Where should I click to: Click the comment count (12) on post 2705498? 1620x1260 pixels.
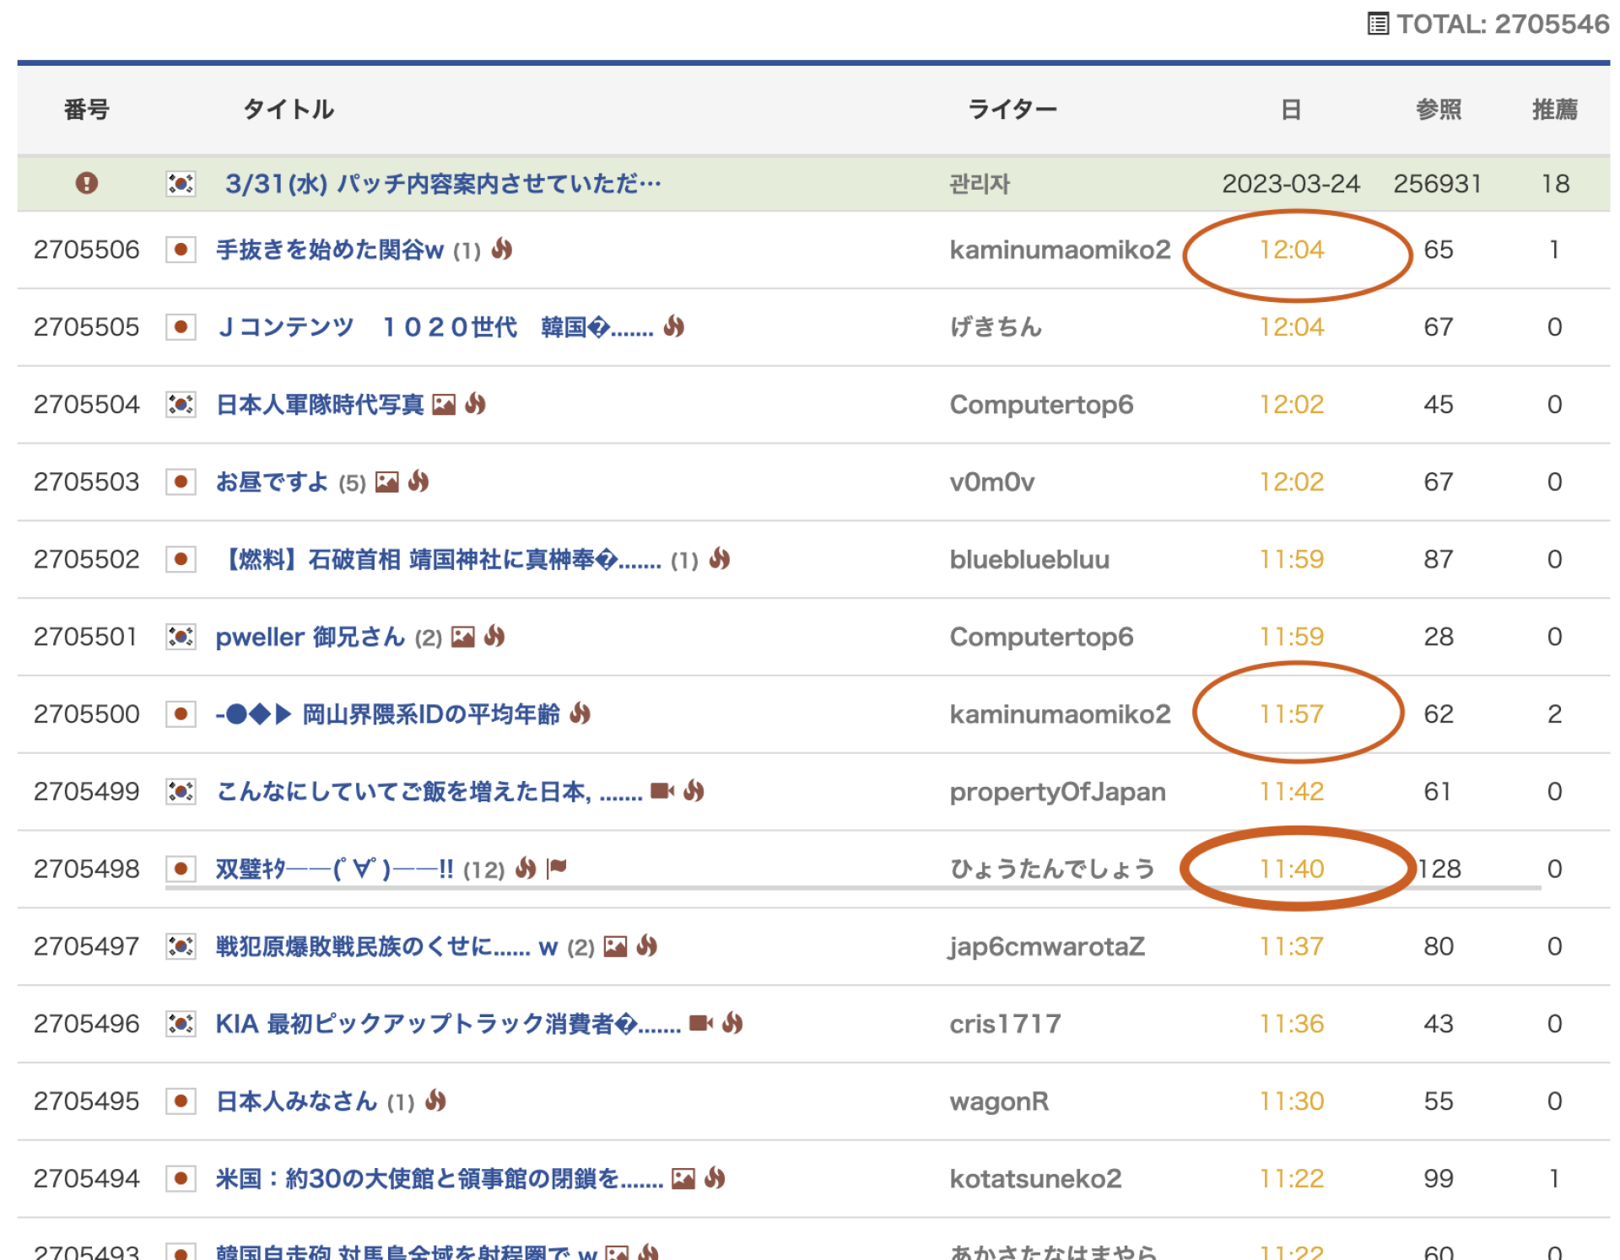click(x=483, y=870)
